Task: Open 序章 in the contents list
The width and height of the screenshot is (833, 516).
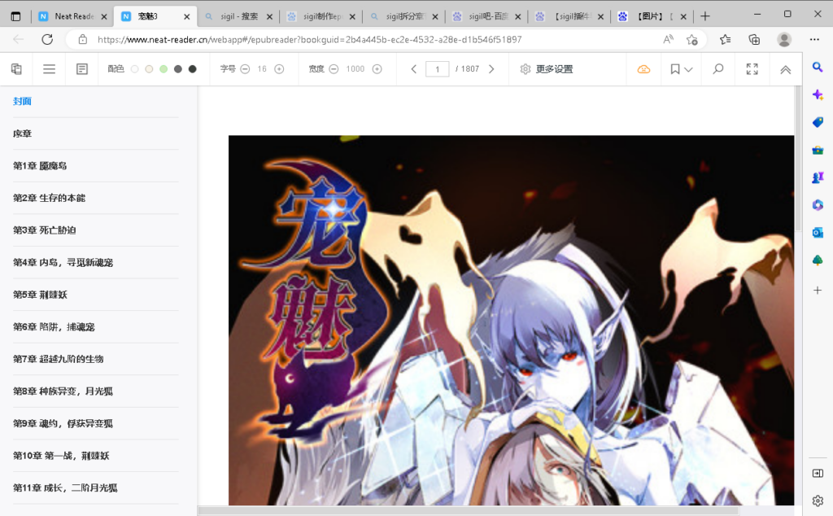Action: pos(22,133)
